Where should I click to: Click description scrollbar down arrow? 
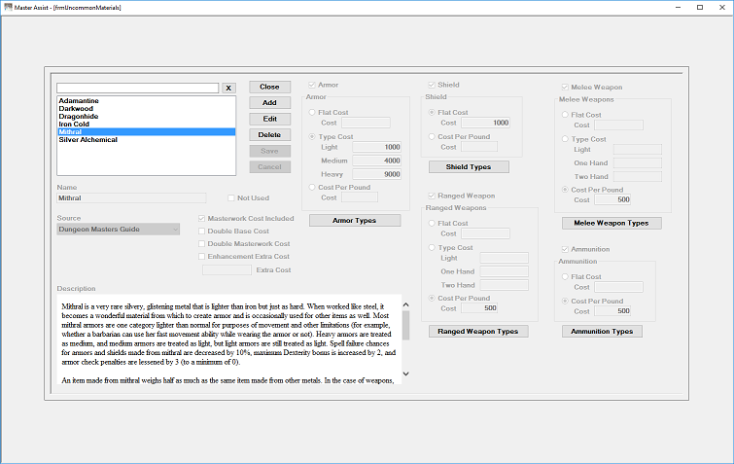click(x=405, y=374)
